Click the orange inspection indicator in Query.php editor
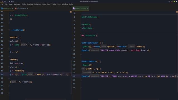This screenshot has width=178, height=100. [71, 12]
